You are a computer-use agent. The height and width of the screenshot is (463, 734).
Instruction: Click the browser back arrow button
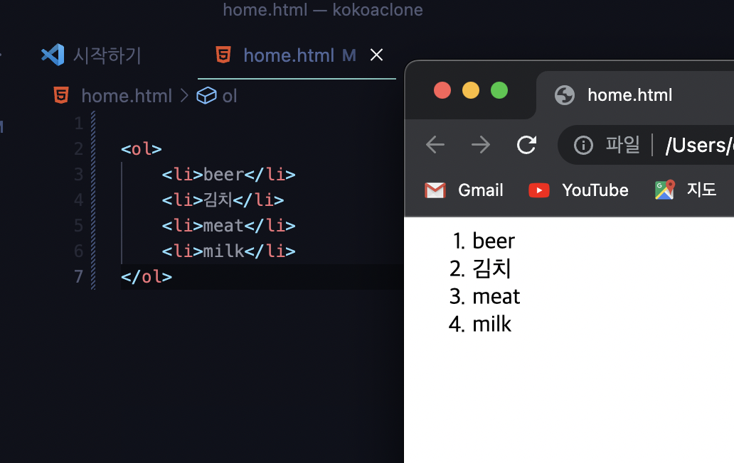click(x=435, y=145)
